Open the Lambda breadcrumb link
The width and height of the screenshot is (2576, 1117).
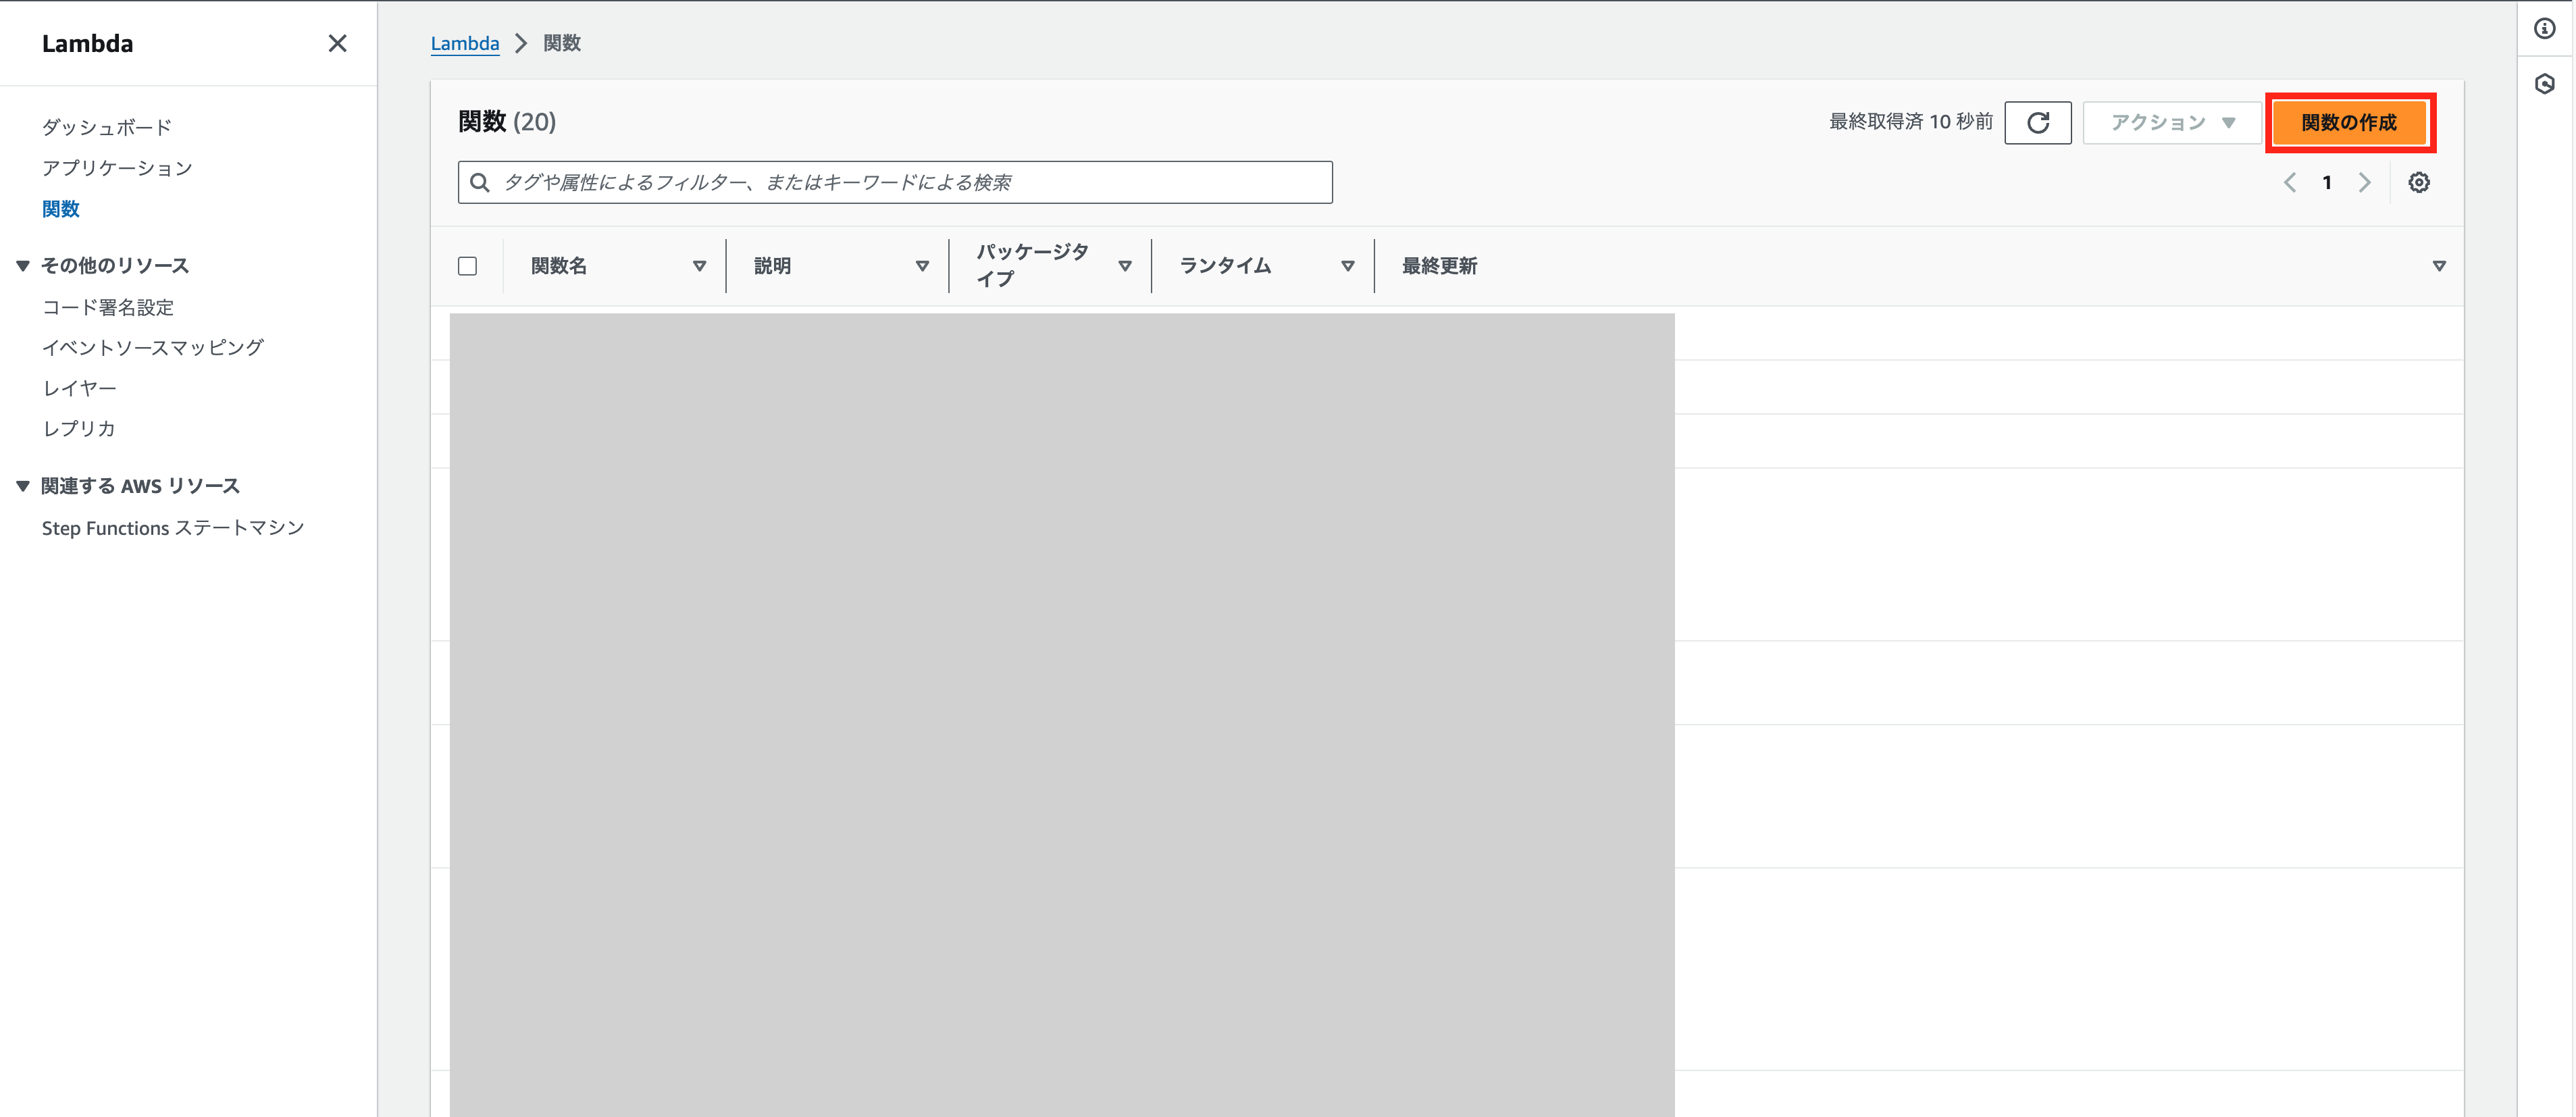click(x=464, y=43)
